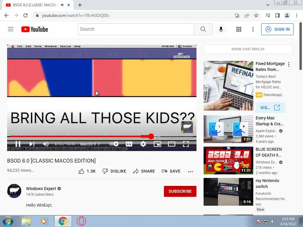
Task: Toggle closed captions on the player
Action: pos(129,144)
